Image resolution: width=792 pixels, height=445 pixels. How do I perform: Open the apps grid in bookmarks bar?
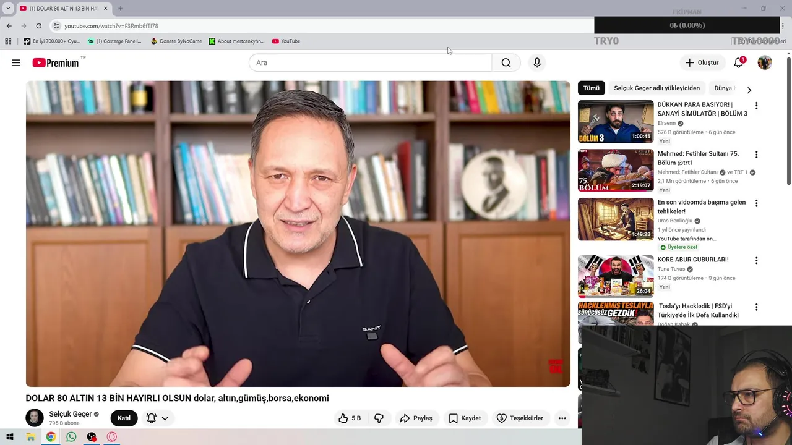click(8, 41)
